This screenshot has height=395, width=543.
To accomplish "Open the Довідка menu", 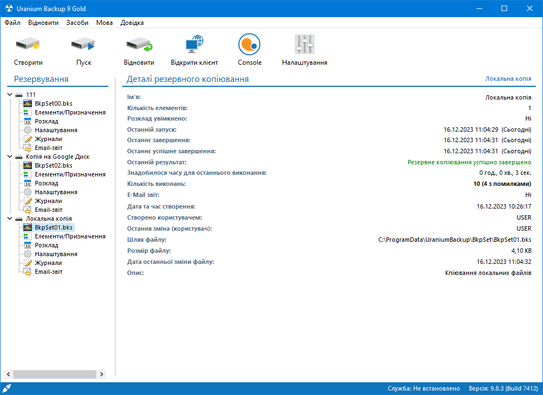I will (x=132, y=23).
